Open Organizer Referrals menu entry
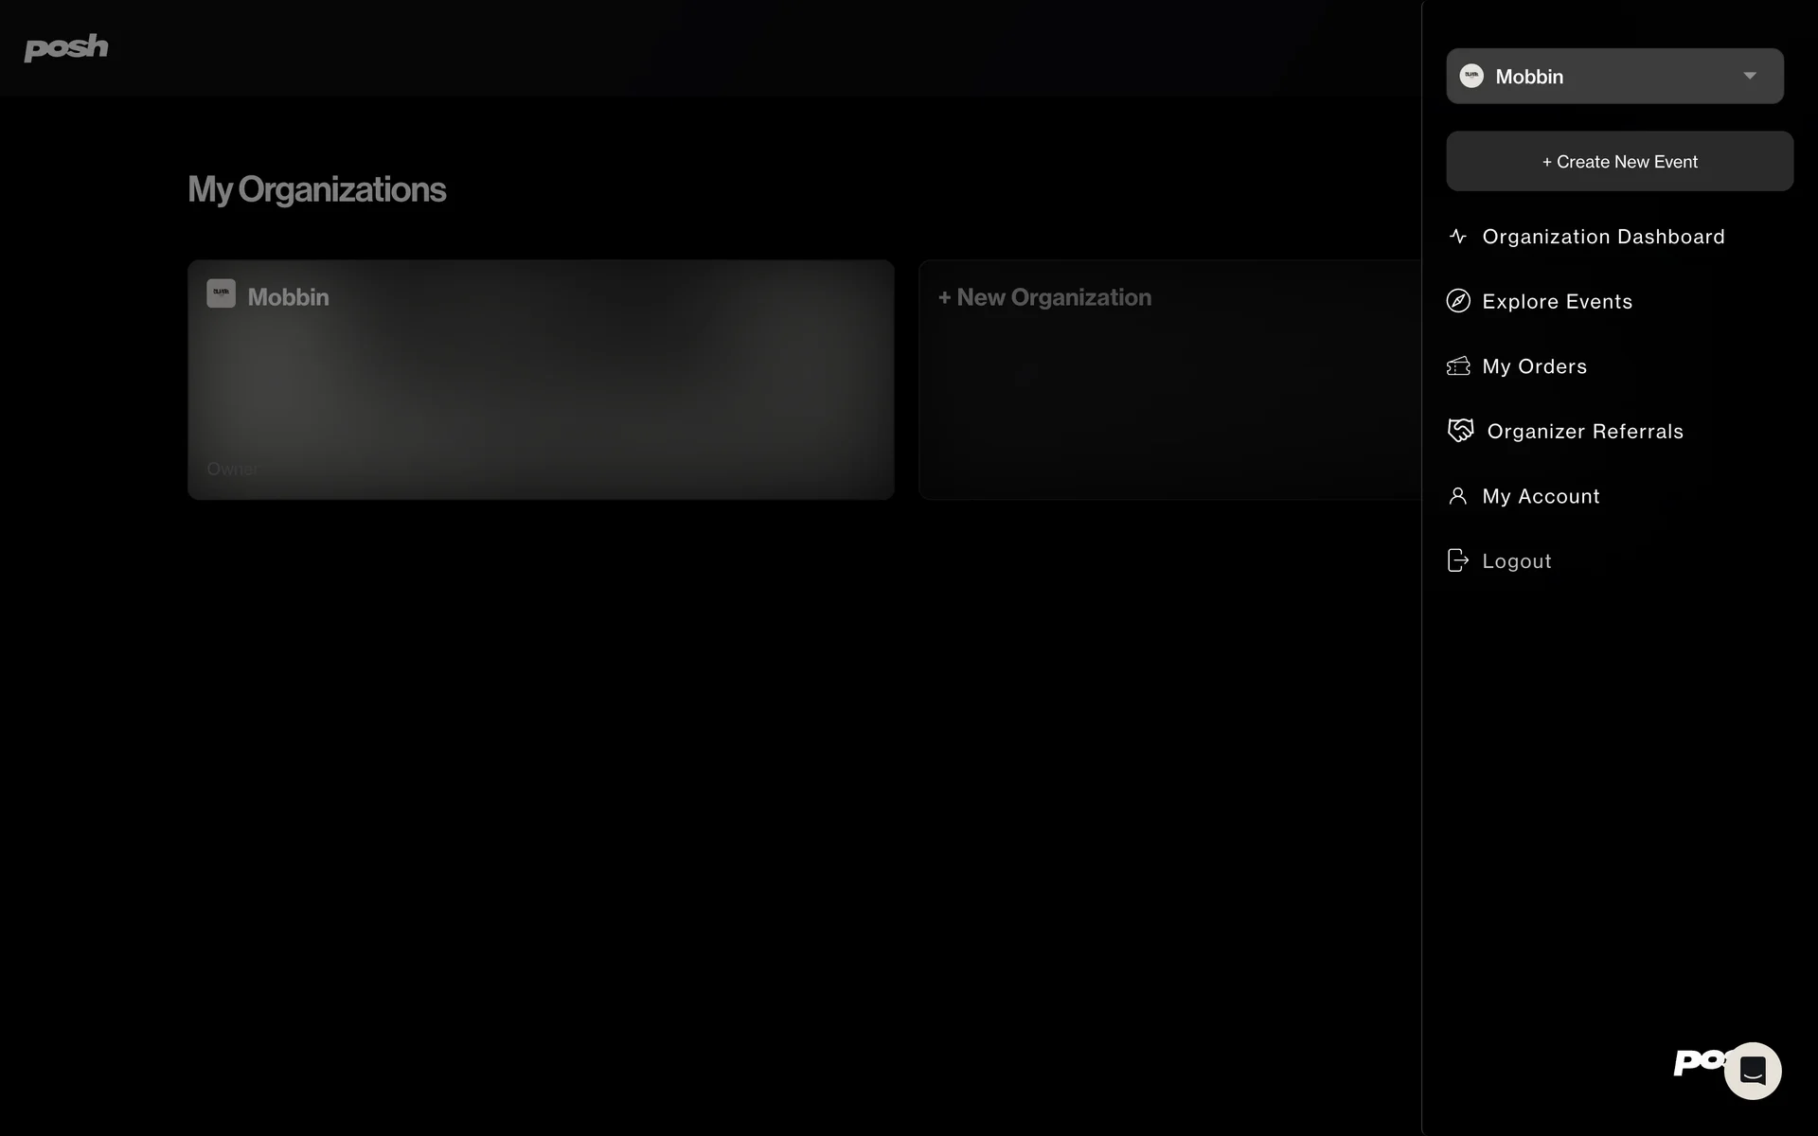 coord(1585,431)
